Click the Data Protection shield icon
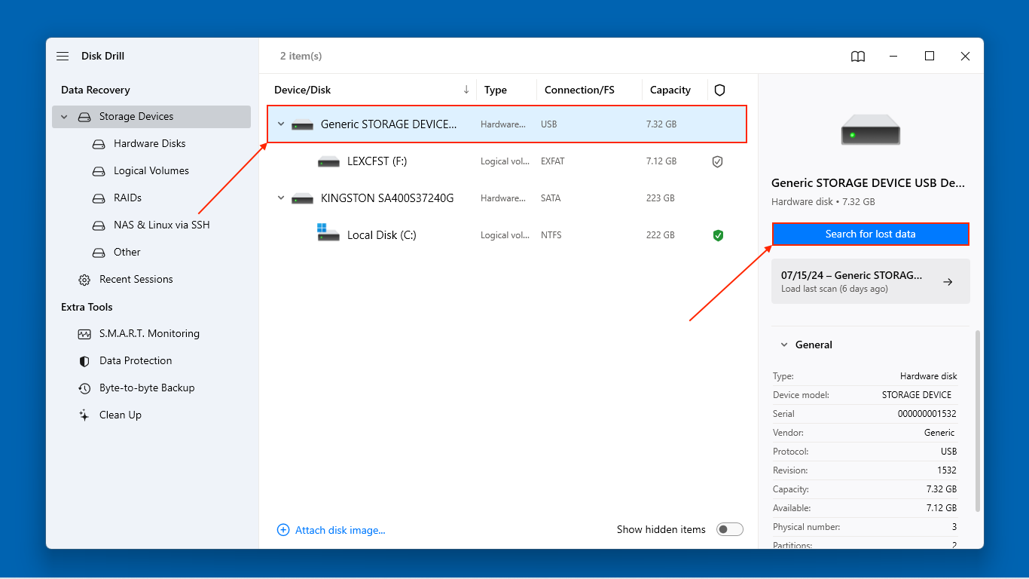Image resolution: width=1029 pixels, height=579 pixels. click(84, 361)
